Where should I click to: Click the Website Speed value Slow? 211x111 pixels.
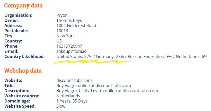pos(61,106)
